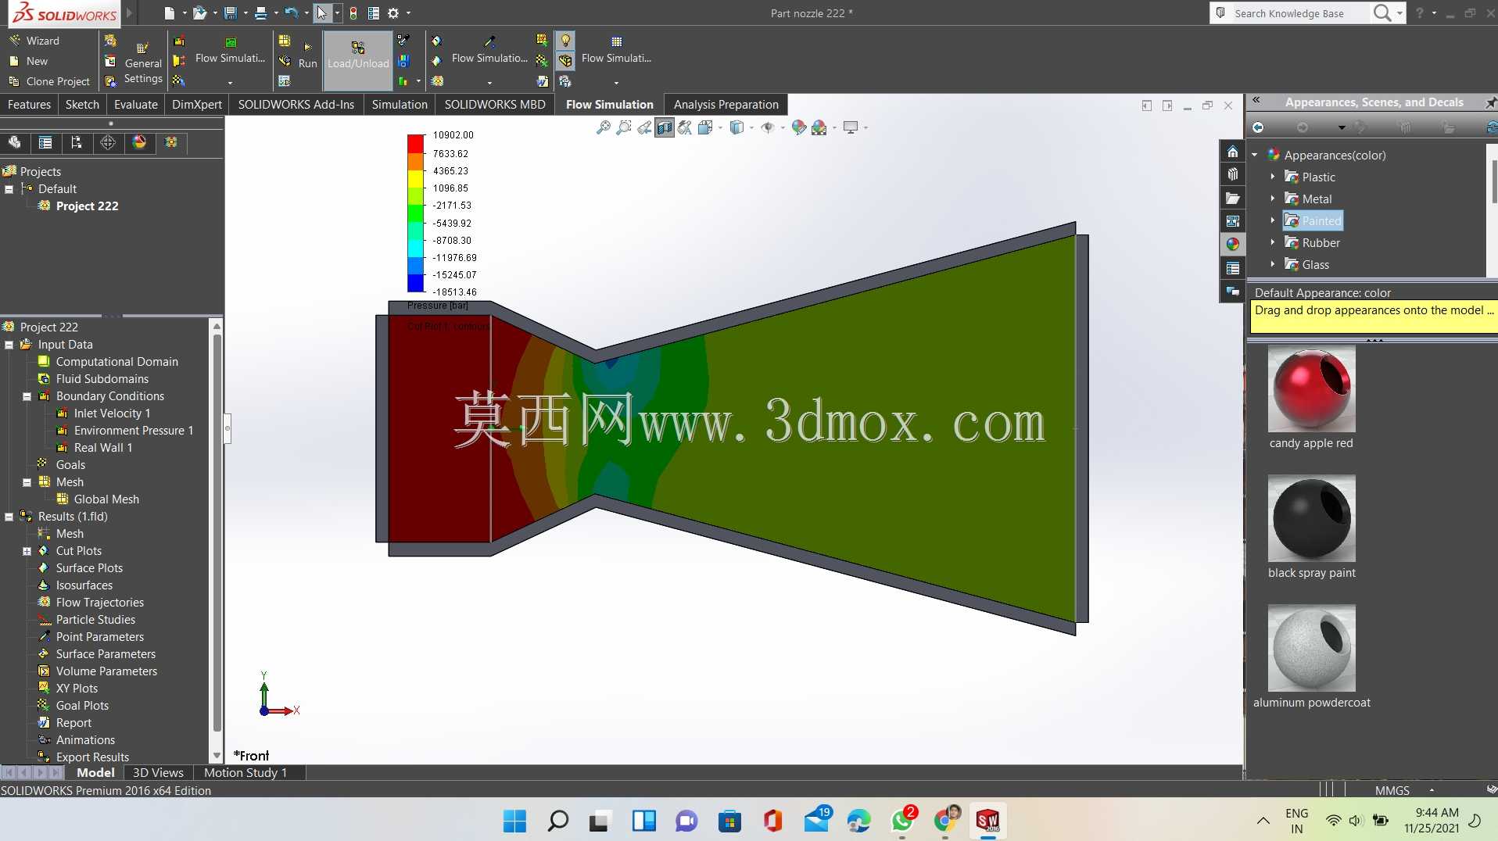Viewport: 1498px width, 841px height.
Task: Toggle the Display Transparency icon under the bulb
Action: point(565,61)
